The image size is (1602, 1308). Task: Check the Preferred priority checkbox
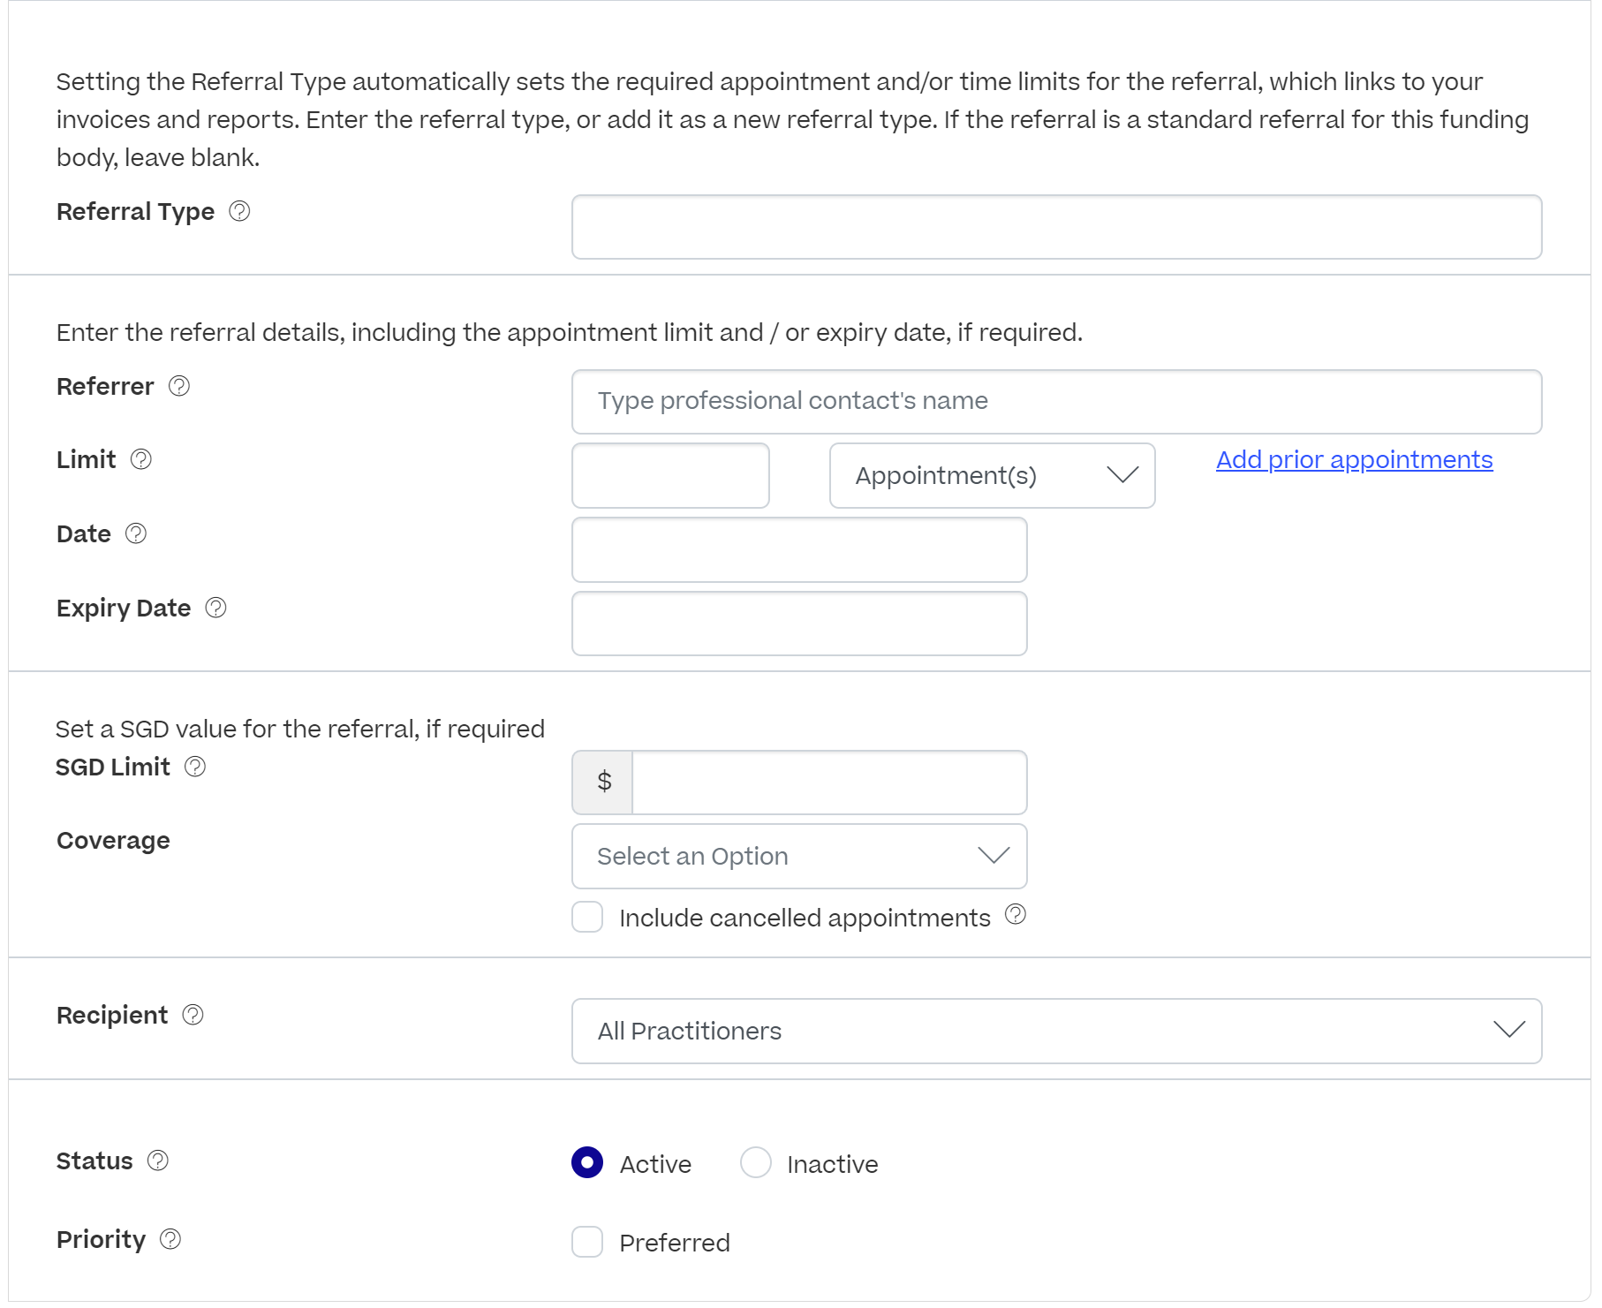[587, 1242]
